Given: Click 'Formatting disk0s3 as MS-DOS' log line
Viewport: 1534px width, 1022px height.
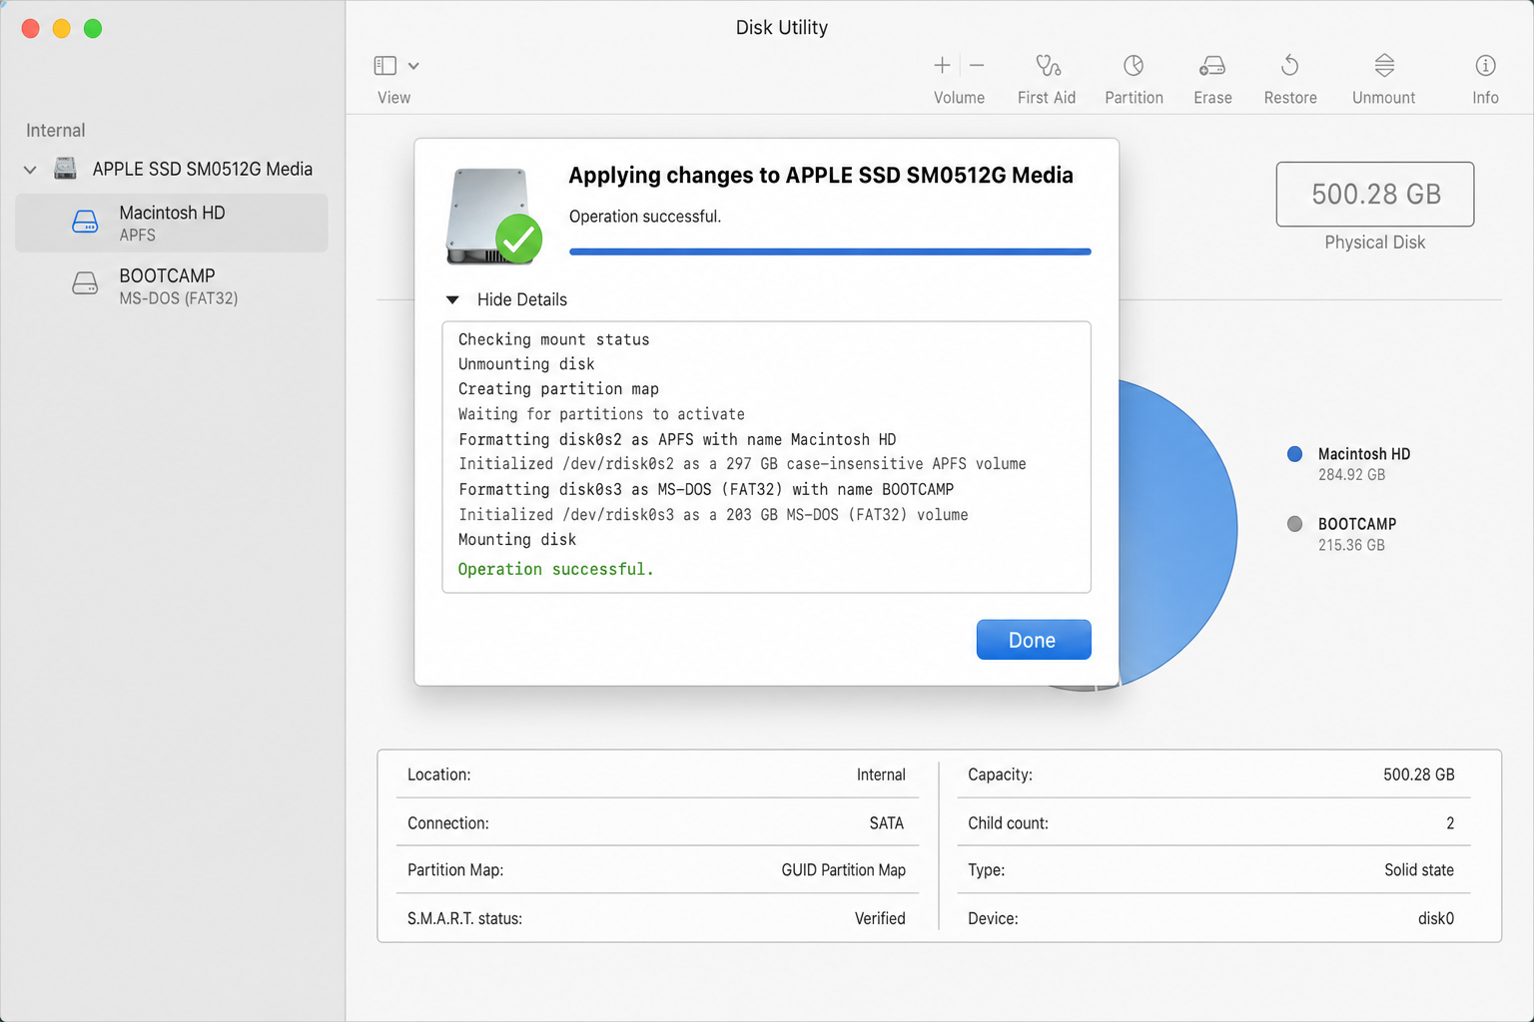Looking at the screenshot, I should tap(706, 489).
